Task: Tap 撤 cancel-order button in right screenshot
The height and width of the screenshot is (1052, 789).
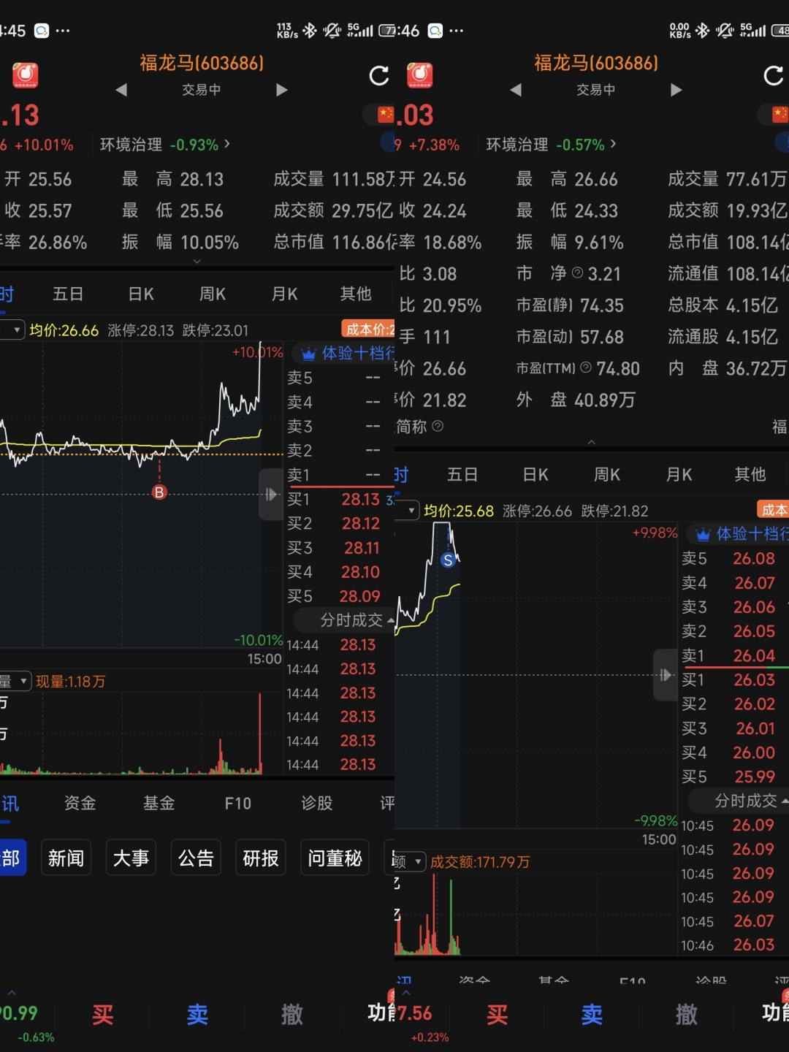Action: 687,1014
